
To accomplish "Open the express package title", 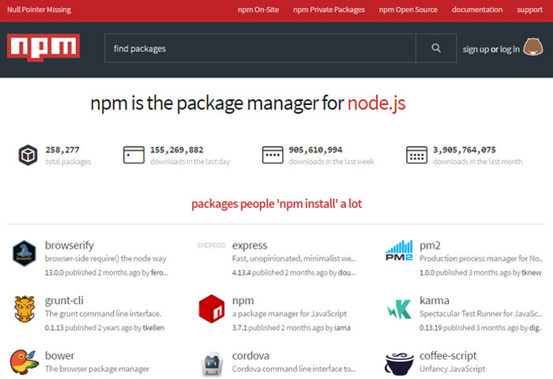I will (x=250, y=245).
